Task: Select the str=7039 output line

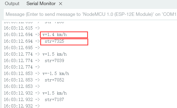Action: tap(54, 60)
